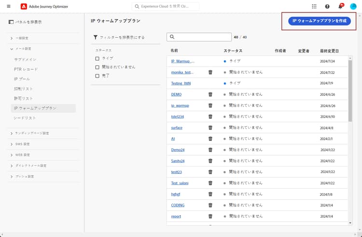362x237 pixels.
Task: Open the シードリスト menu item
Action: [x=25, y=118]
